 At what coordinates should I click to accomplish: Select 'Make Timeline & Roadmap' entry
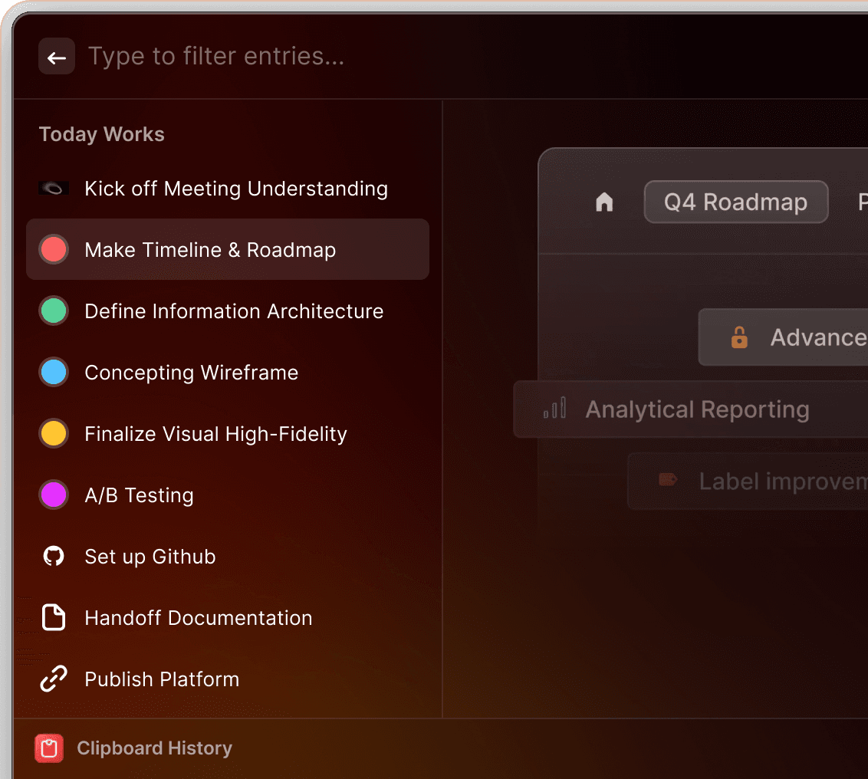[228, 249]
